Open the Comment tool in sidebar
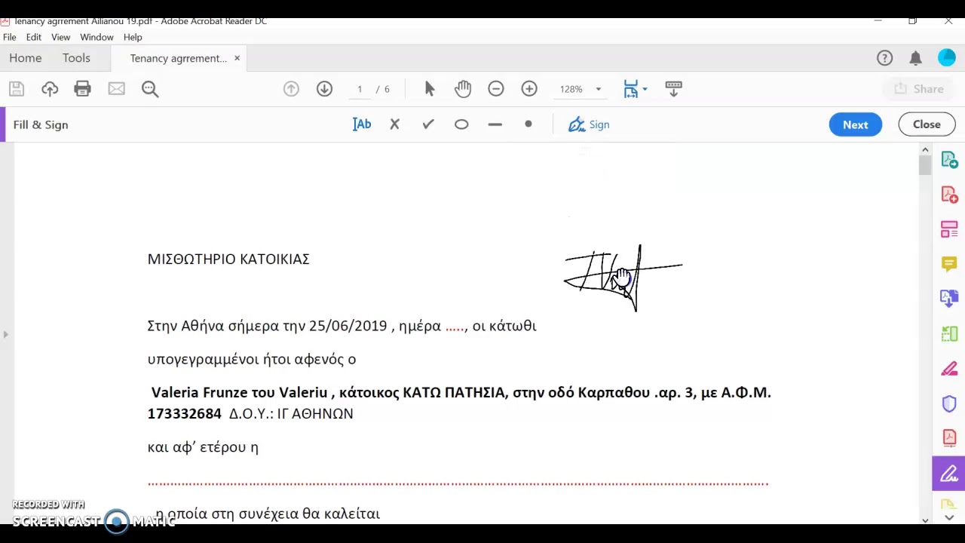This screenshot has height=543, width=965. (x=949, y=264)
